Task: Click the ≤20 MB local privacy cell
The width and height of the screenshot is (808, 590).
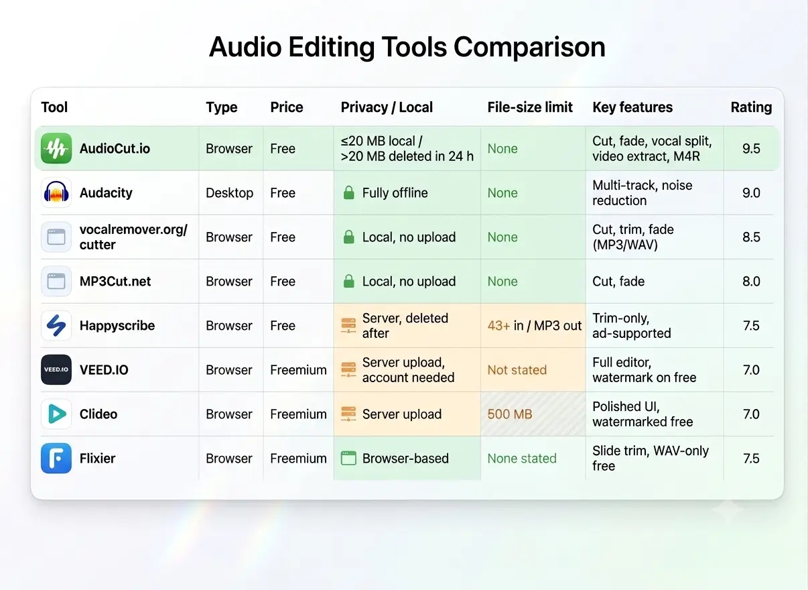Action: tap(407, 149)
